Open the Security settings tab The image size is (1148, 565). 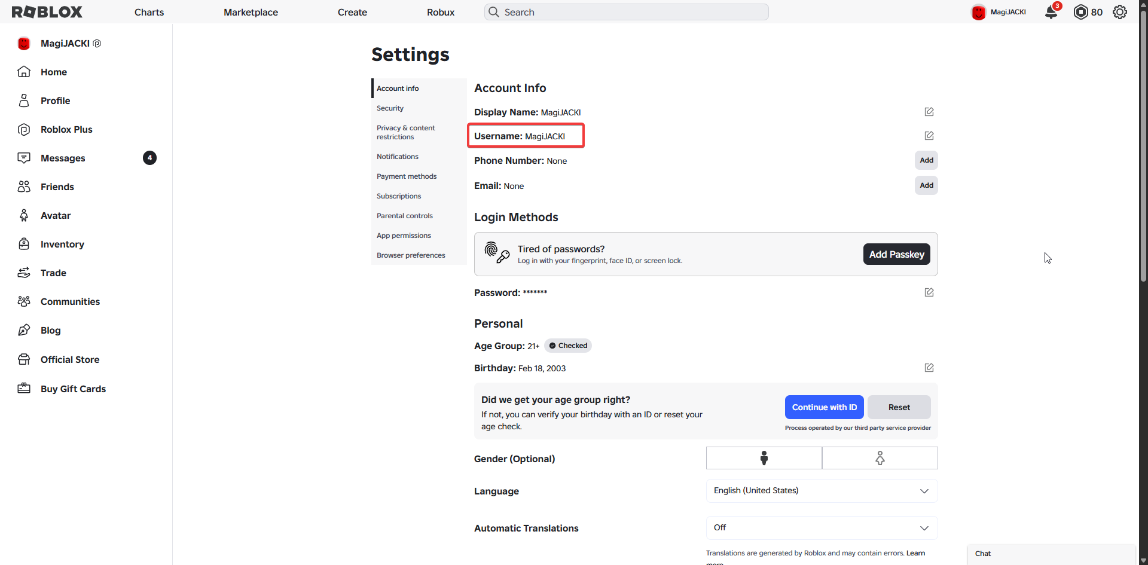[419, 108]
